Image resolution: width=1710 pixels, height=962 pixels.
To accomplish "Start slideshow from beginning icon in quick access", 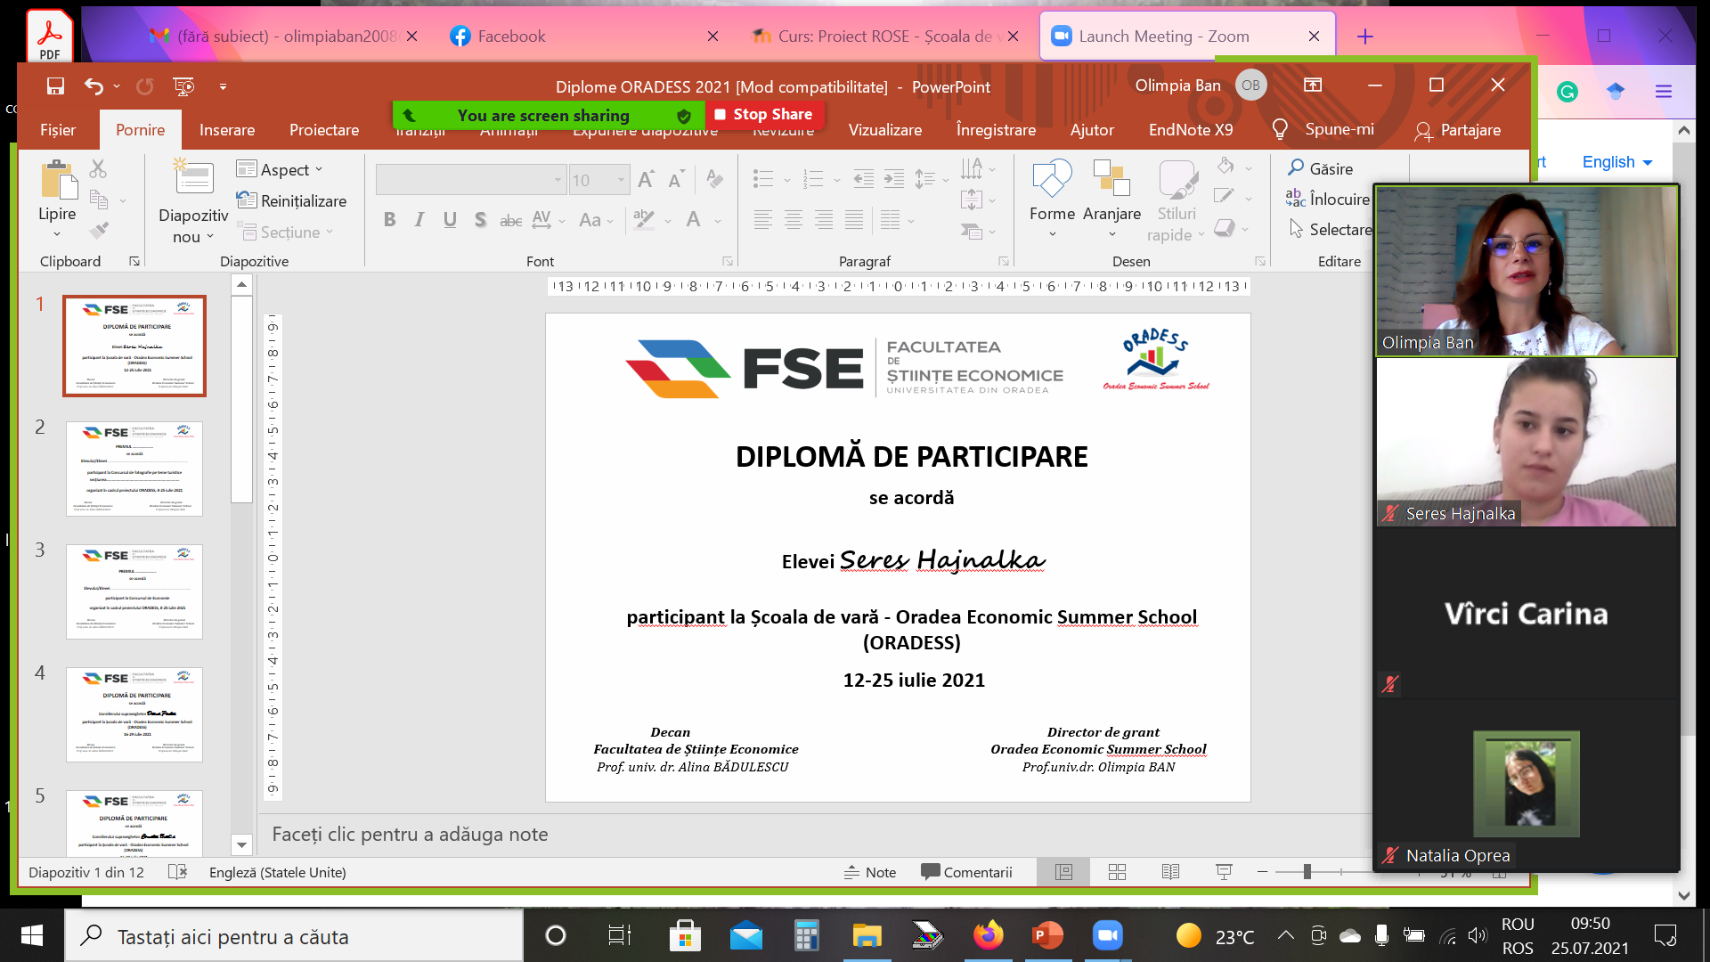I will click(183, 86).
